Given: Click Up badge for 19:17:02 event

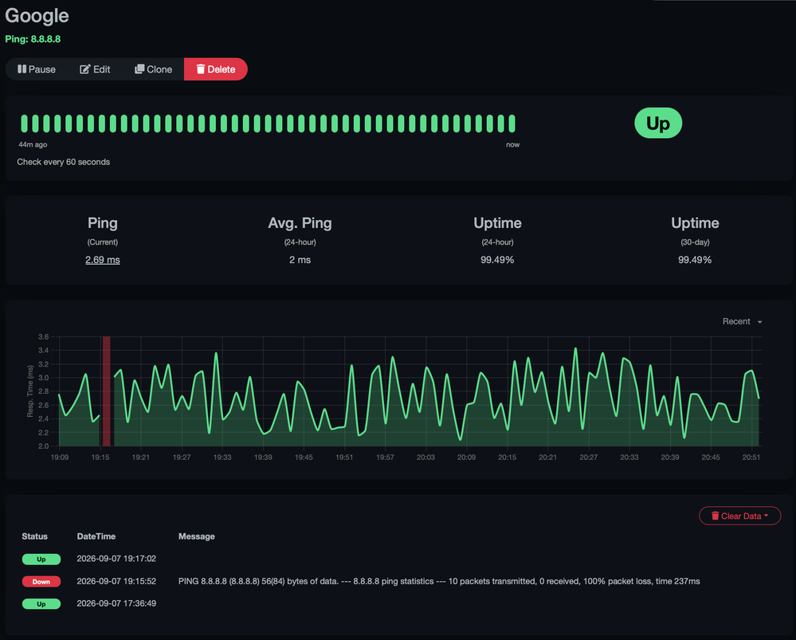Looking at the screenshot, I should click(41, 559).
